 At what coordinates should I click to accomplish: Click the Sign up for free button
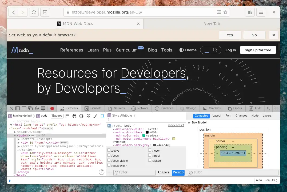click(258, 50)
